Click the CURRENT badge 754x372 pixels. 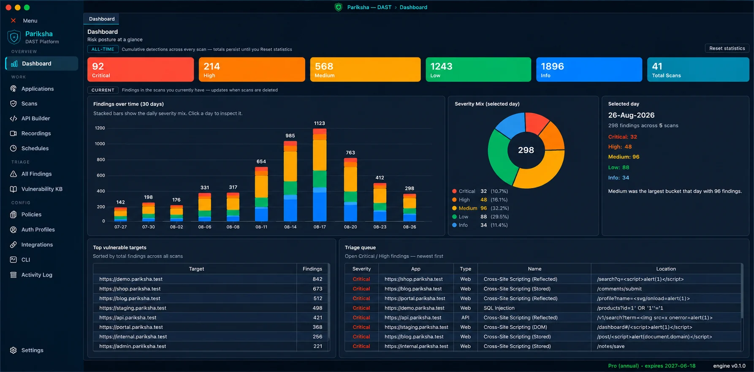[x=103, y=90]
